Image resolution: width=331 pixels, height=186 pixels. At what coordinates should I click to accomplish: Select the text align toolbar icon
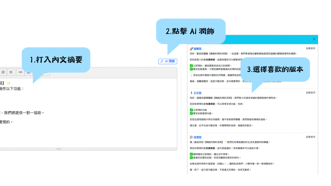pos(11,72)
